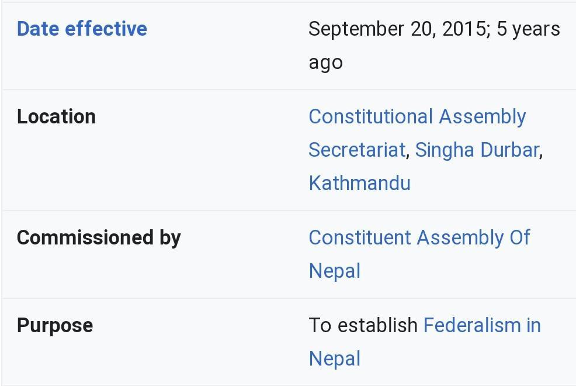Screen dimensions: 576x386
Task: Open Constitutional Assembly Secretariat link
Action: 417,116
